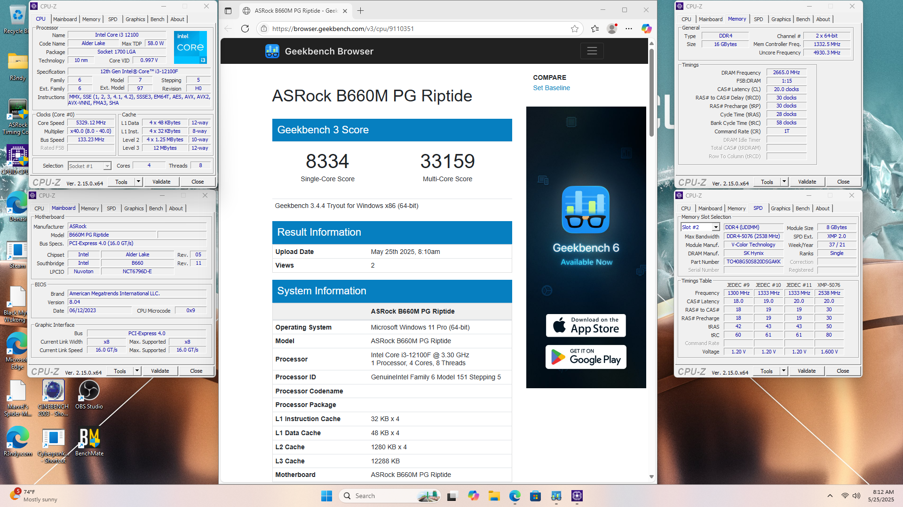Screen dimensions: 903x507
Task: Click Close button in Mainboard CPU-Z window
Action: [x=196, y=371]
